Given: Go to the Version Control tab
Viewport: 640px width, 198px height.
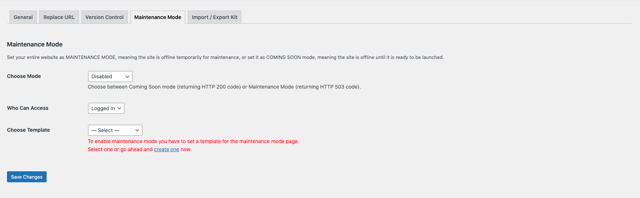Looking at the screenshot, I should pos(104,17).
